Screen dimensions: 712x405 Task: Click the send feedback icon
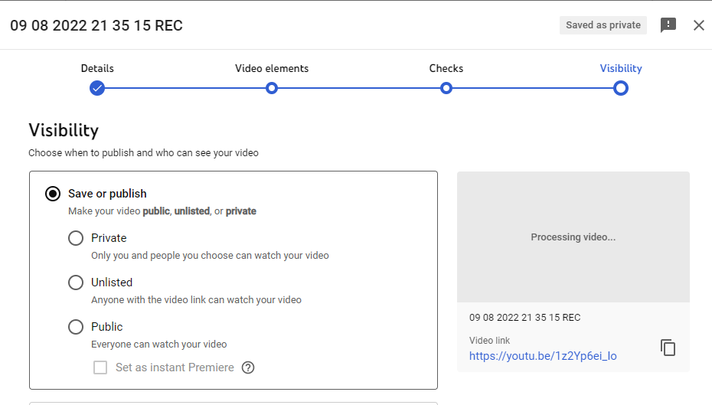668,25
